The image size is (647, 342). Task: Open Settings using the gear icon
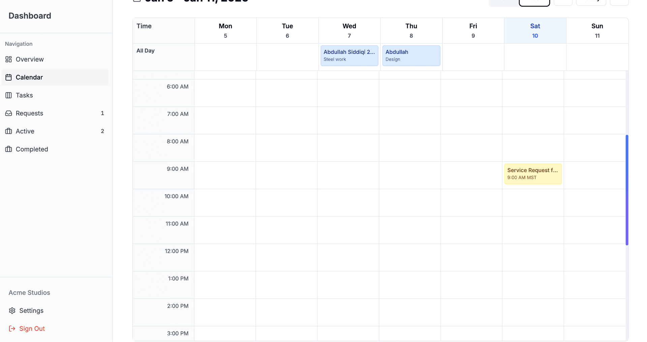(12, 310)
